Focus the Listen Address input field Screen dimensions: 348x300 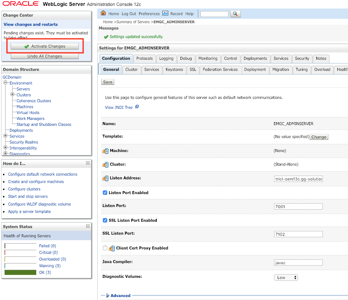tap(298, 179)
